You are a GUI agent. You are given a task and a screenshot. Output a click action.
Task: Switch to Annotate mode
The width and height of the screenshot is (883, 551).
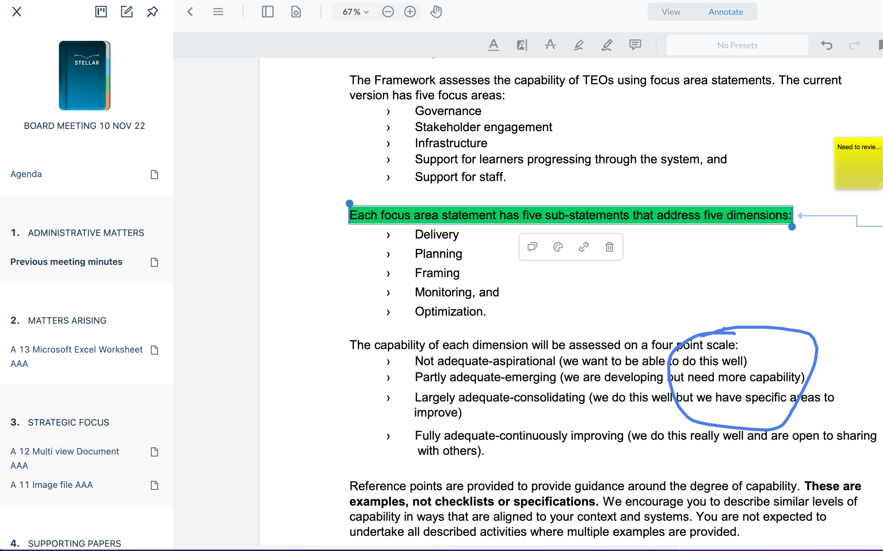tap(725, 12)
